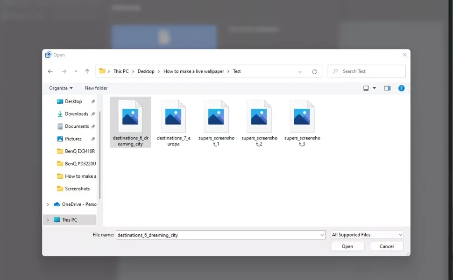Cancel the file open dialog
The width and height of the screenshot is (453, 280).
pyautogui.click(x=386, y=246)
